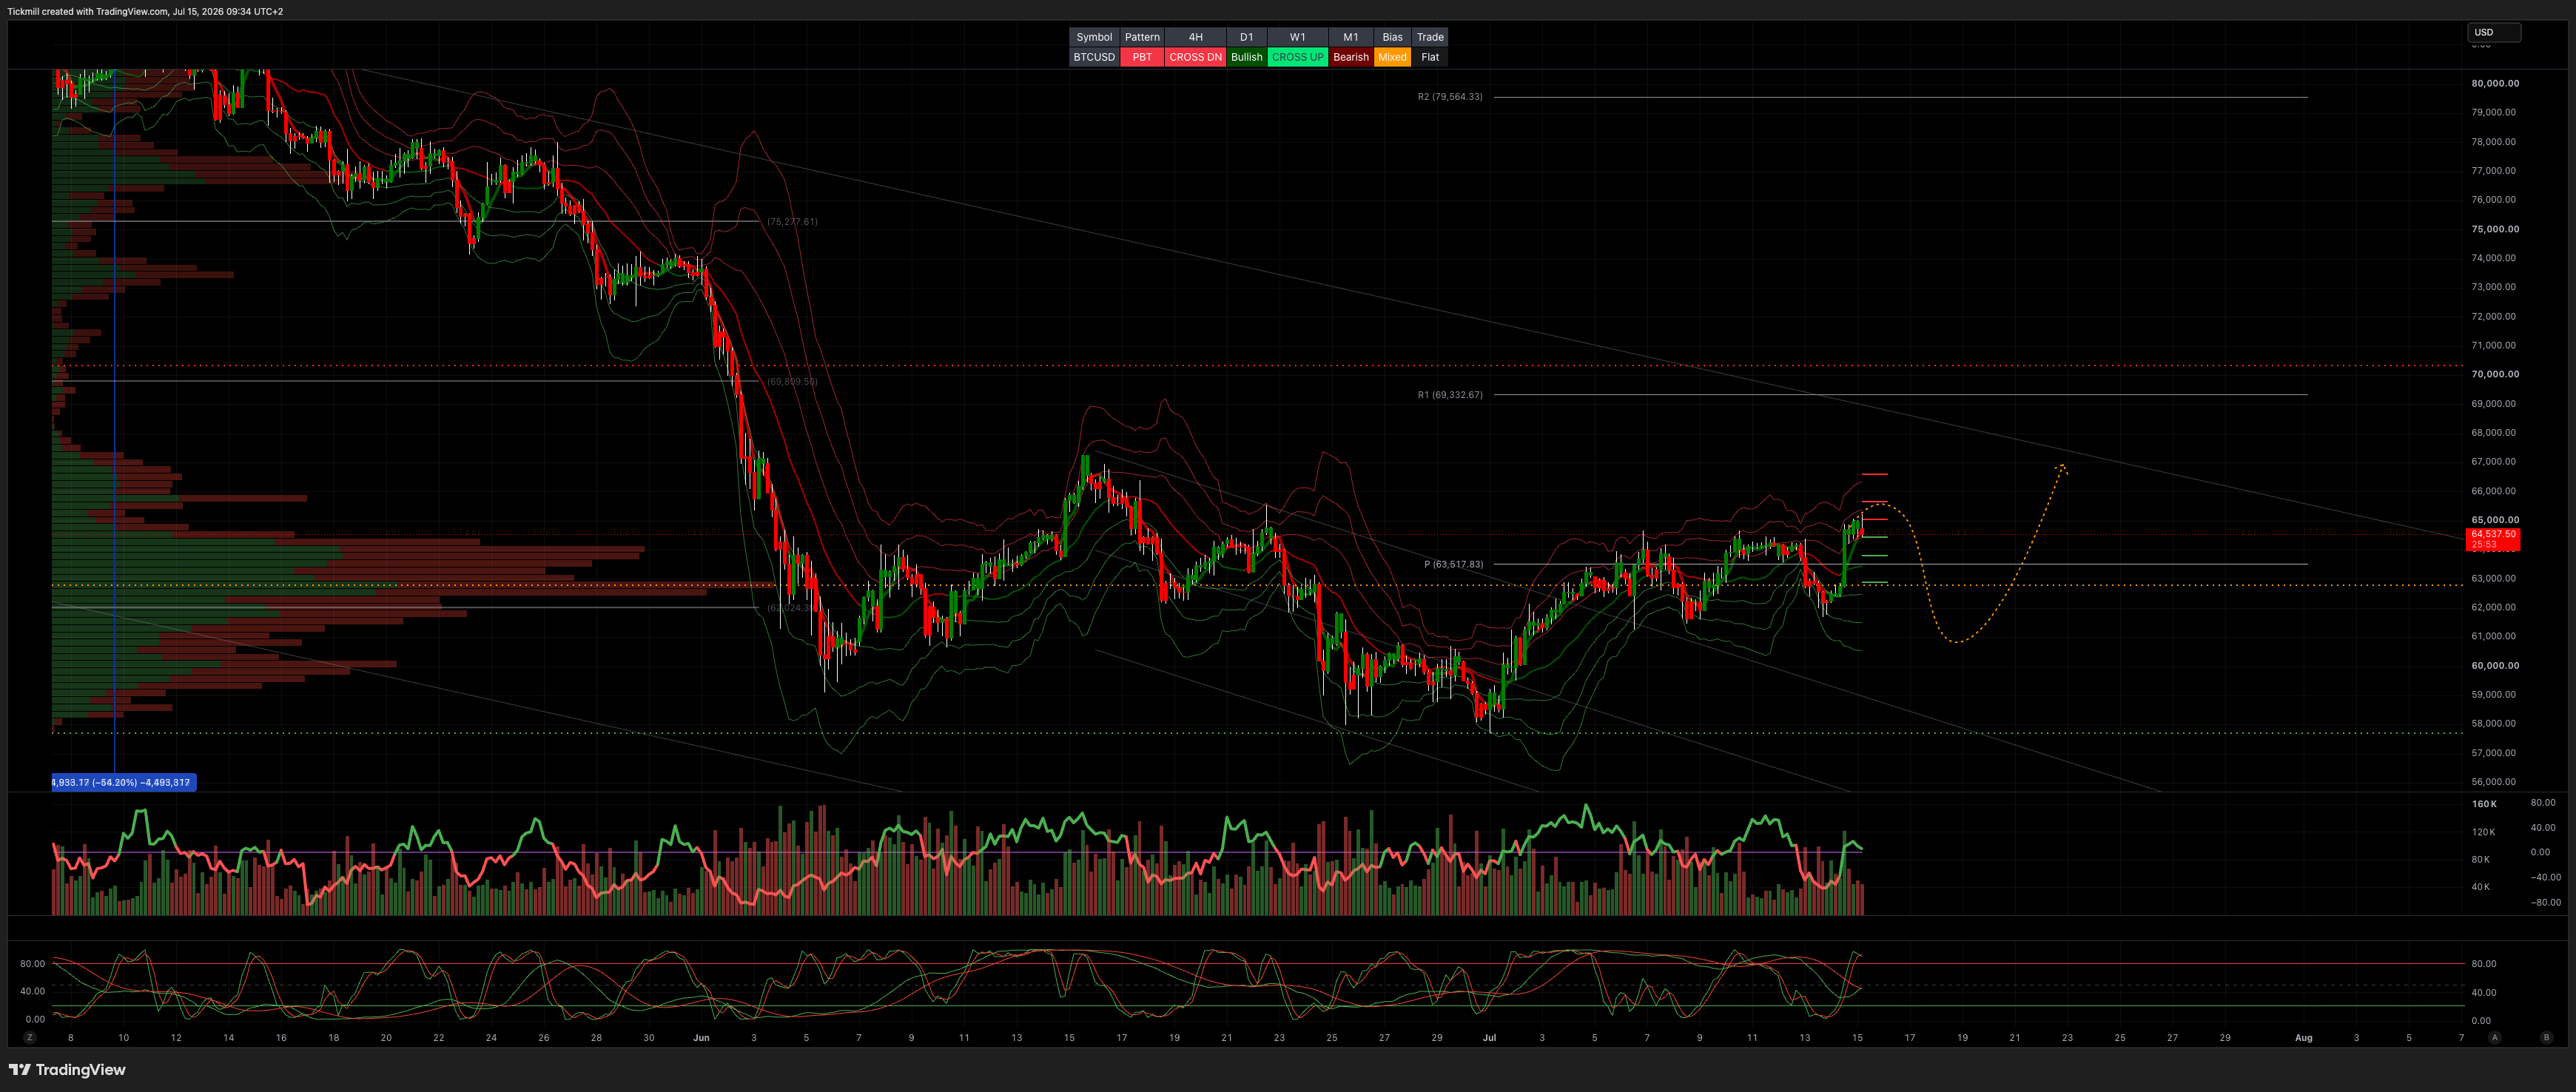The image size is (2576, 1092).
Task: Click the 65,000.00 price axis label
Action: pos(2495,520)
